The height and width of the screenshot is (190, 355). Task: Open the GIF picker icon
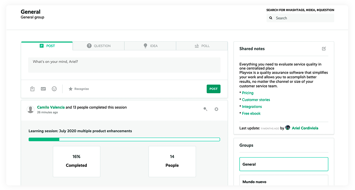click(43, 89)
